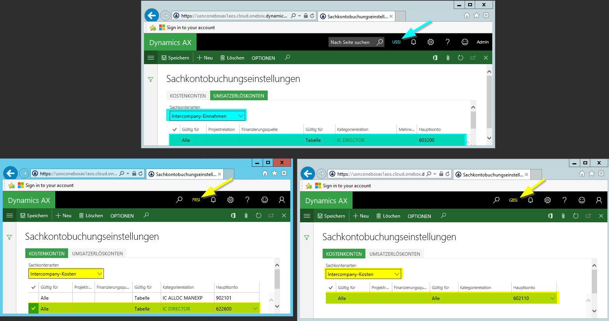609x321 pixels.
Task: Click the help question mark in GBSI window
Action: coord(564,200)
